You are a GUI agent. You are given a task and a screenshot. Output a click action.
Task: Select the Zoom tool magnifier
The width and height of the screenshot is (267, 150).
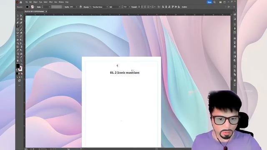tap(21, 60)
